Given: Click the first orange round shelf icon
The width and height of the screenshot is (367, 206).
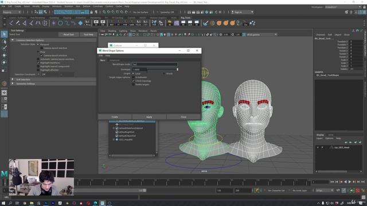Looking at the screenshot, I should click(x=219, y=23).
